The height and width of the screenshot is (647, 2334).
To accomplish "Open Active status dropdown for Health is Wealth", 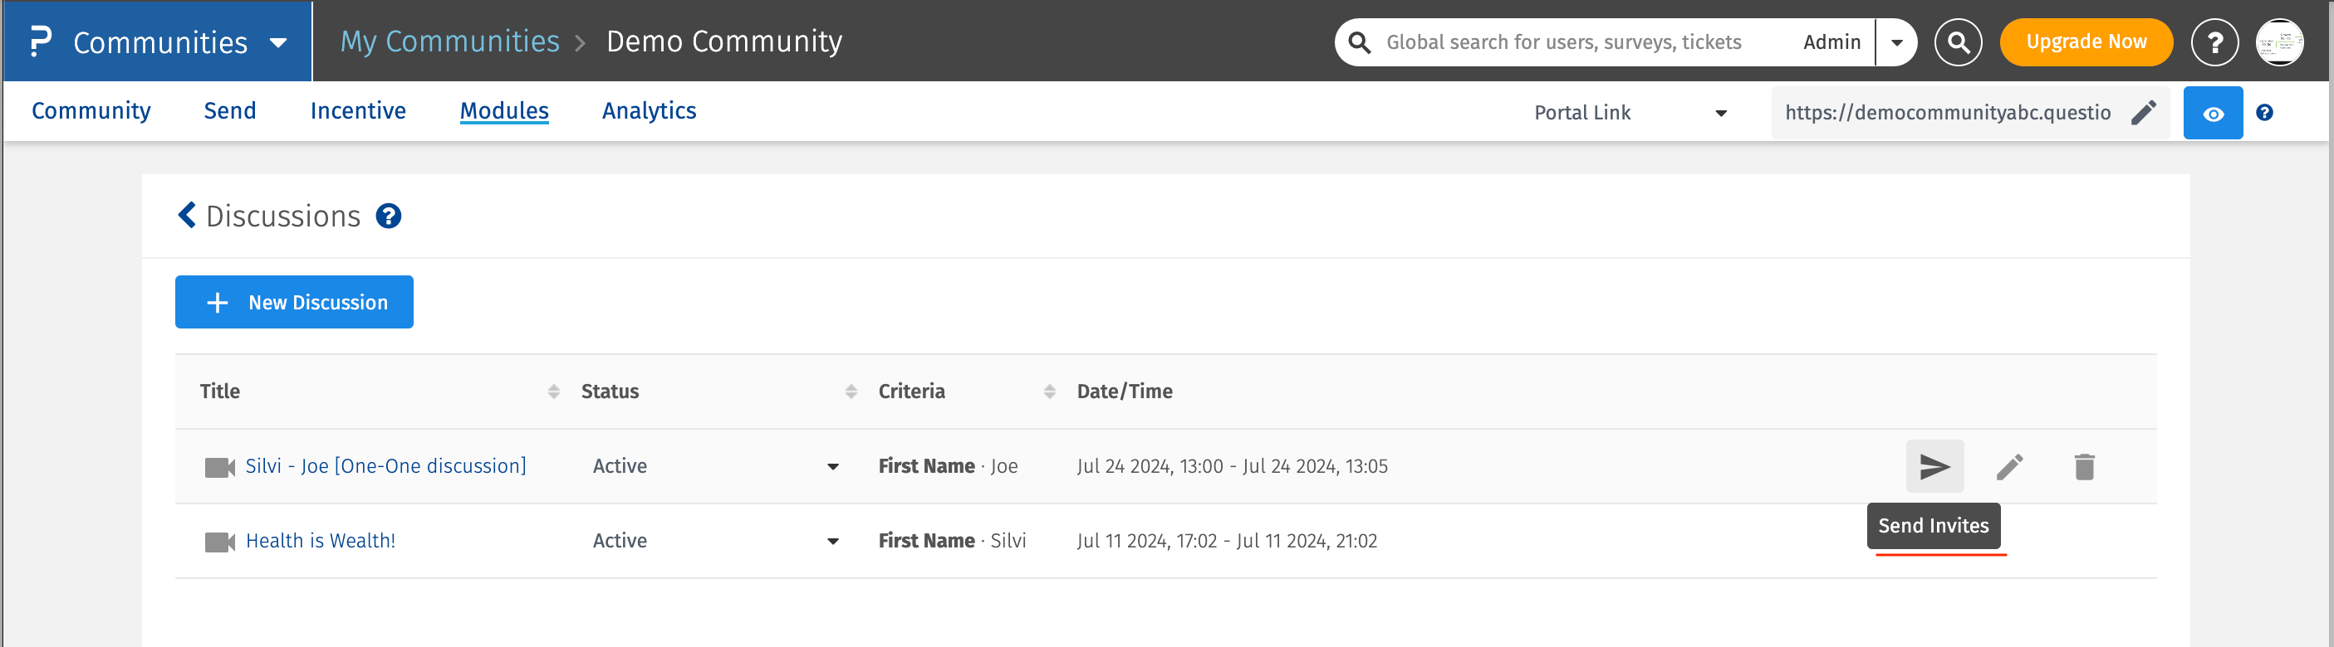I will click(x=831, y=541).
